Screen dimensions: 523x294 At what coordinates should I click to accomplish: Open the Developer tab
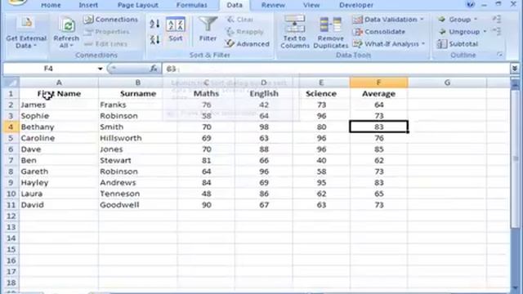[356, 5]
